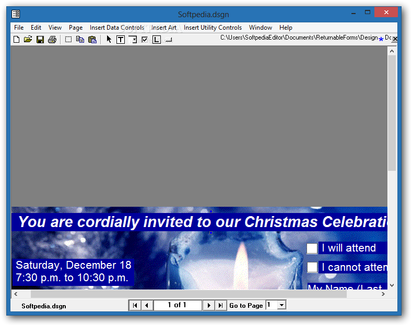The width and height of the screenshot is (412, 326).
Task: Maximize the Softpedia.dsgn window
Action: pyautogui.click(x=367, y=12)
